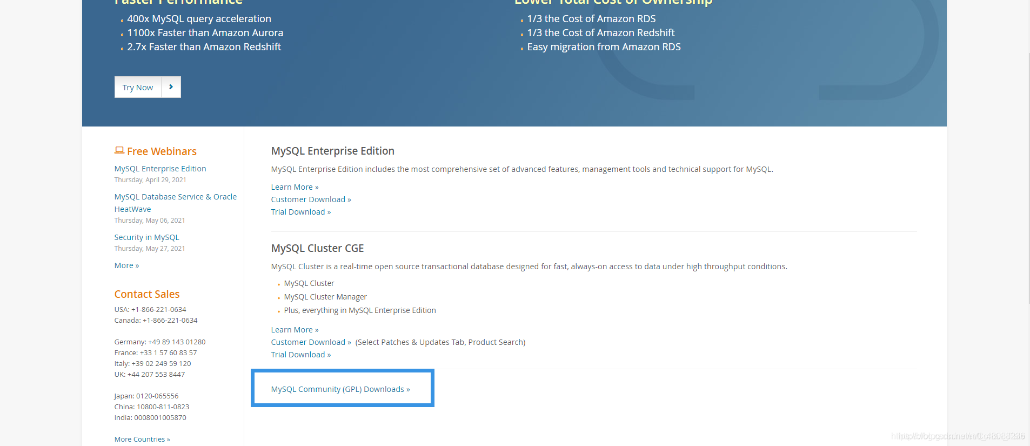Click the MySQL Cluster bullet item
The height and width of the screenshot is (446, 1030).
[309, 283]
